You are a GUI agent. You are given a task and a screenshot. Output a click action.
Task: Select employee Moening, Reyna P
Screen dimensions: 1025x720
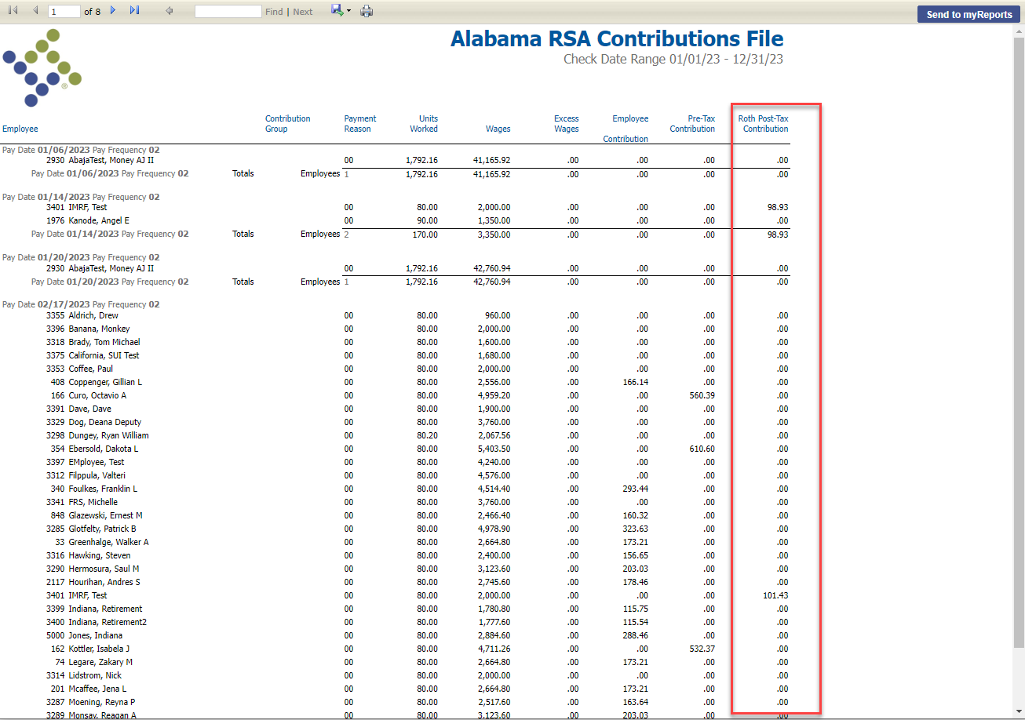coord(101,702)
